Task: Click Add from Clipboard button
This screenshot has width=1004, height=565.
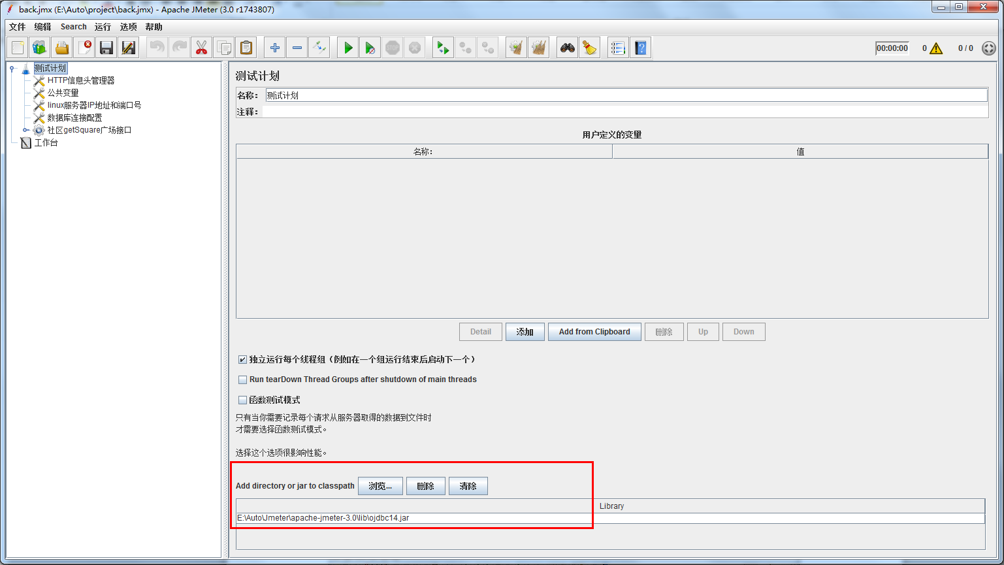Action: click(594, 332)
